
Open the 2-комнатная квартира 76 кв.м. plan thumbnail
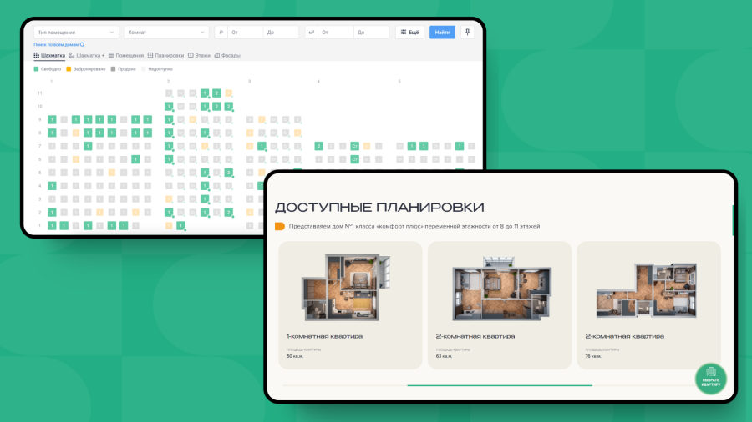pos(647,290)
